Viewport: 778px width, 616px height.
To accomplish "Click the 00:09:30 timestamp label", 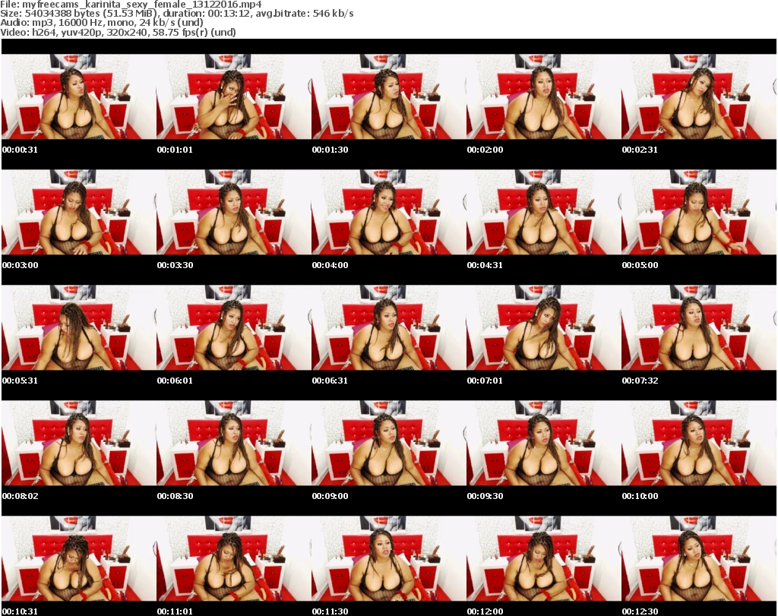I will (485, 496).
